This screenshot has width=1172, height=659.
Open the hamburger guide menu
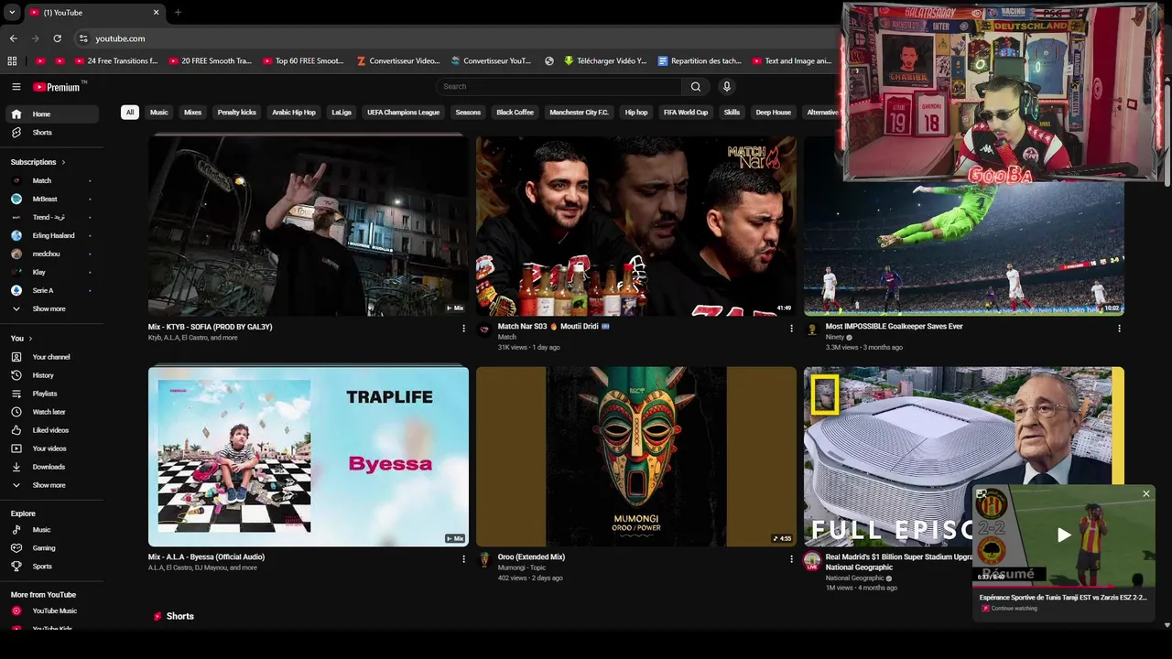pyautogui.click(x=16, y=87)
